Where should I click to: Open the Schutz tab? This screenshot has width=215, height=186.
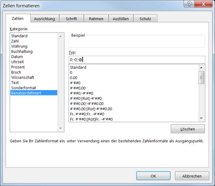[145, 19]
